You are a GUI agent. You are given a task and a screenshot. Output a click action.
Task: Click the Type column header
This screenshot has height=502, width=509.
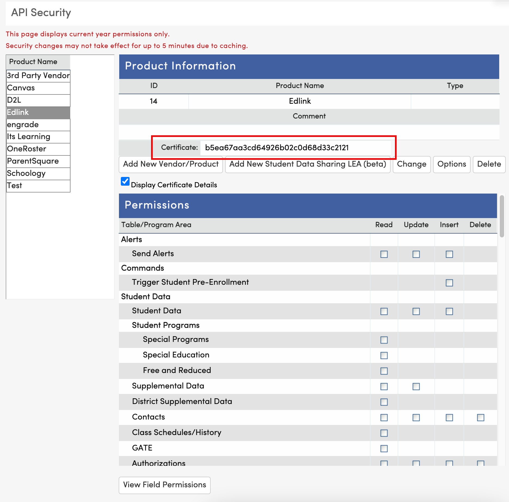click(455, 86)
